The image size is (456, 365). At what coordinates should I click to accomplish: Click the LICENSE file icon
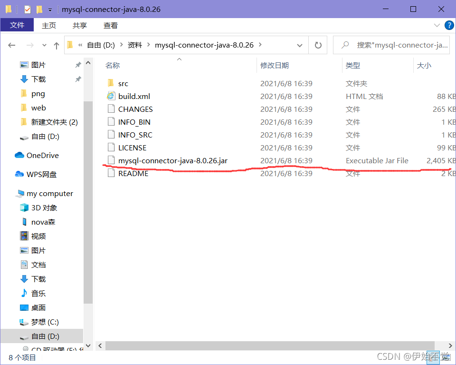tap(111, 148)
